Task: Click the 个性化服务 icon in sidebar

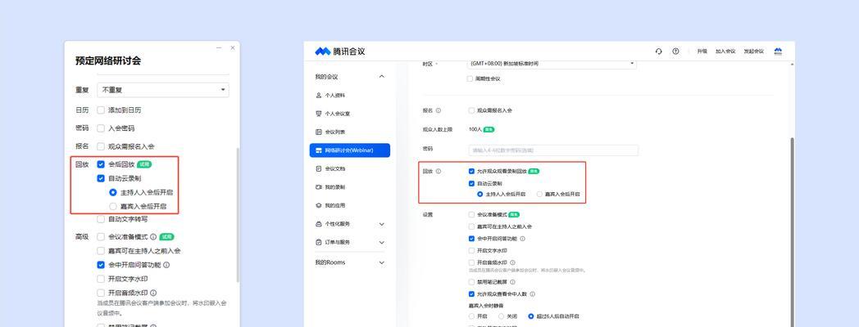Action: (319, 224)
